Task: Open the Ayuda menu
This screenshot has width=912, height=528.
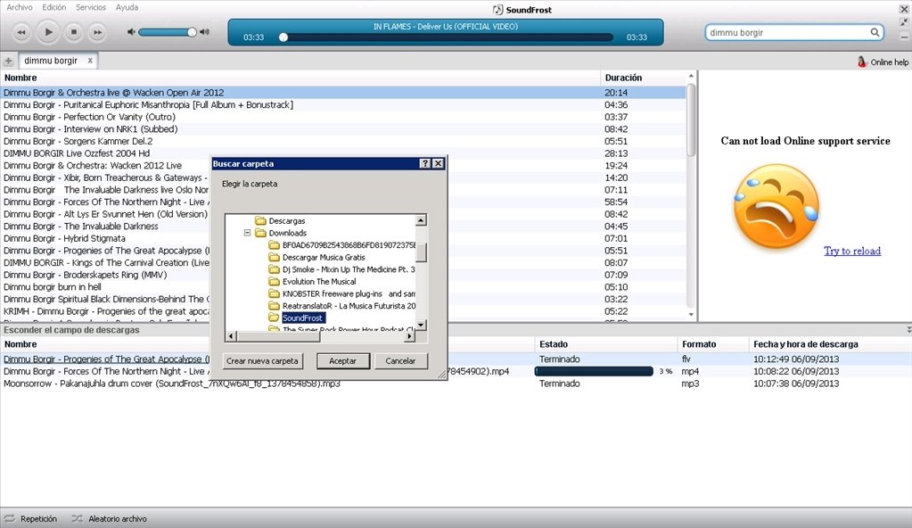Action: coord(127,7)
